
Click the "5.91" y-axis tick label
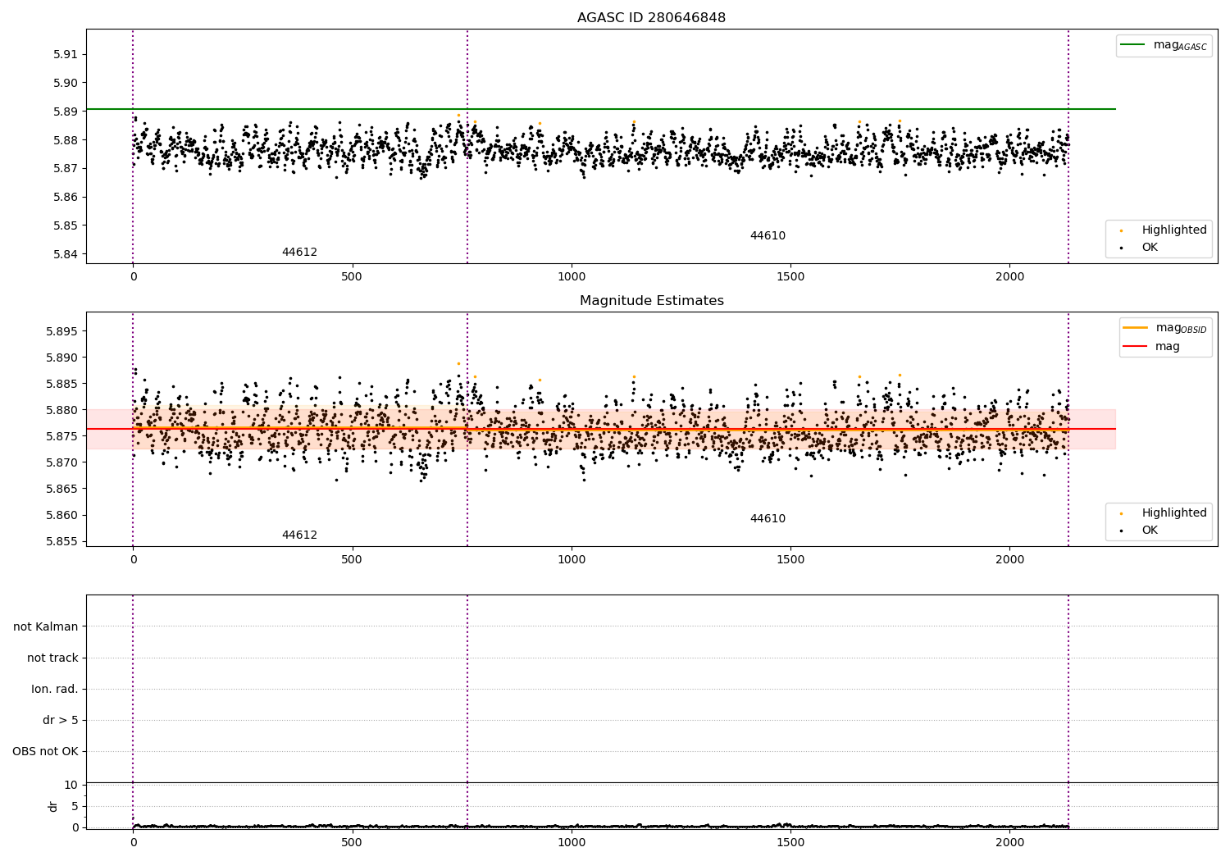point(64,54)
